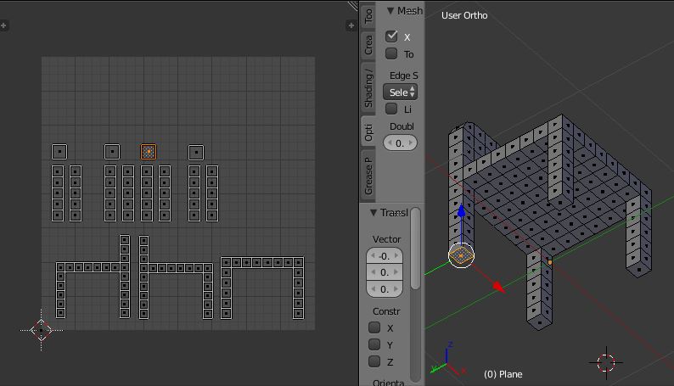Open the Shading / UVs tab
The image size is (674, 386).
tap(368, 87)
